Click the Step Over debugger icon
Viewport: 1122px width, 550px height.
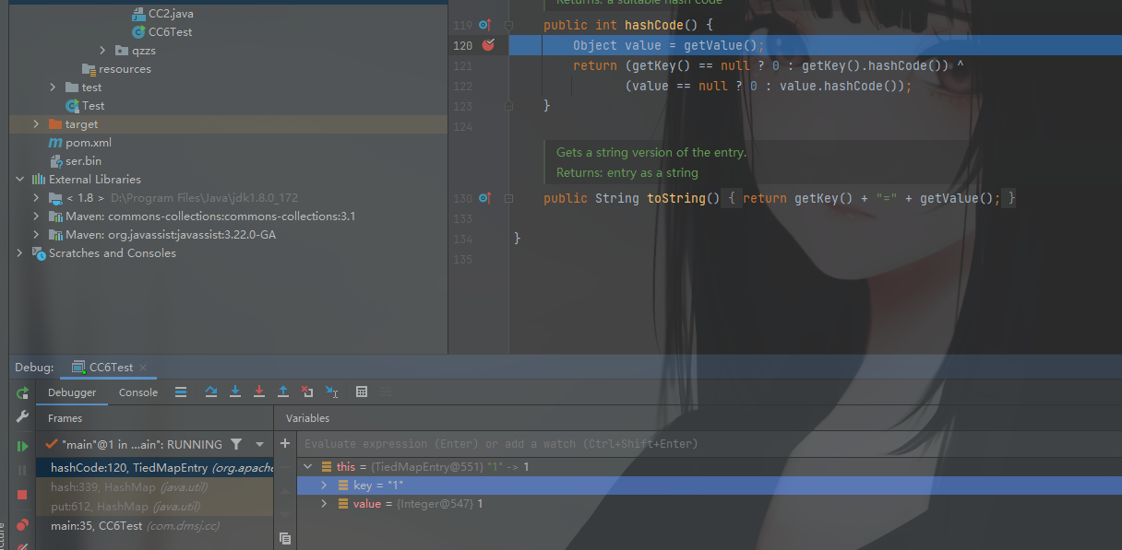coord(210,392)
